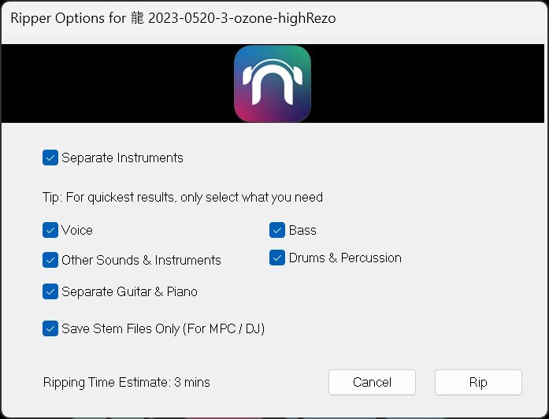Viewport: 549px width, 419px height.
Task: Click the quickest results tip text
Action: (182, 197)
